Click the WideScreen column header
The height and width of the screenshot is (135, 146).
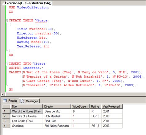tap(80, 106)
